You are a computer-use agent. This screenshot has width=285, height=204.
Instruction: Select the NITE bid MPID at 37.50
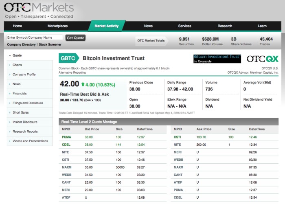[66, 152]
